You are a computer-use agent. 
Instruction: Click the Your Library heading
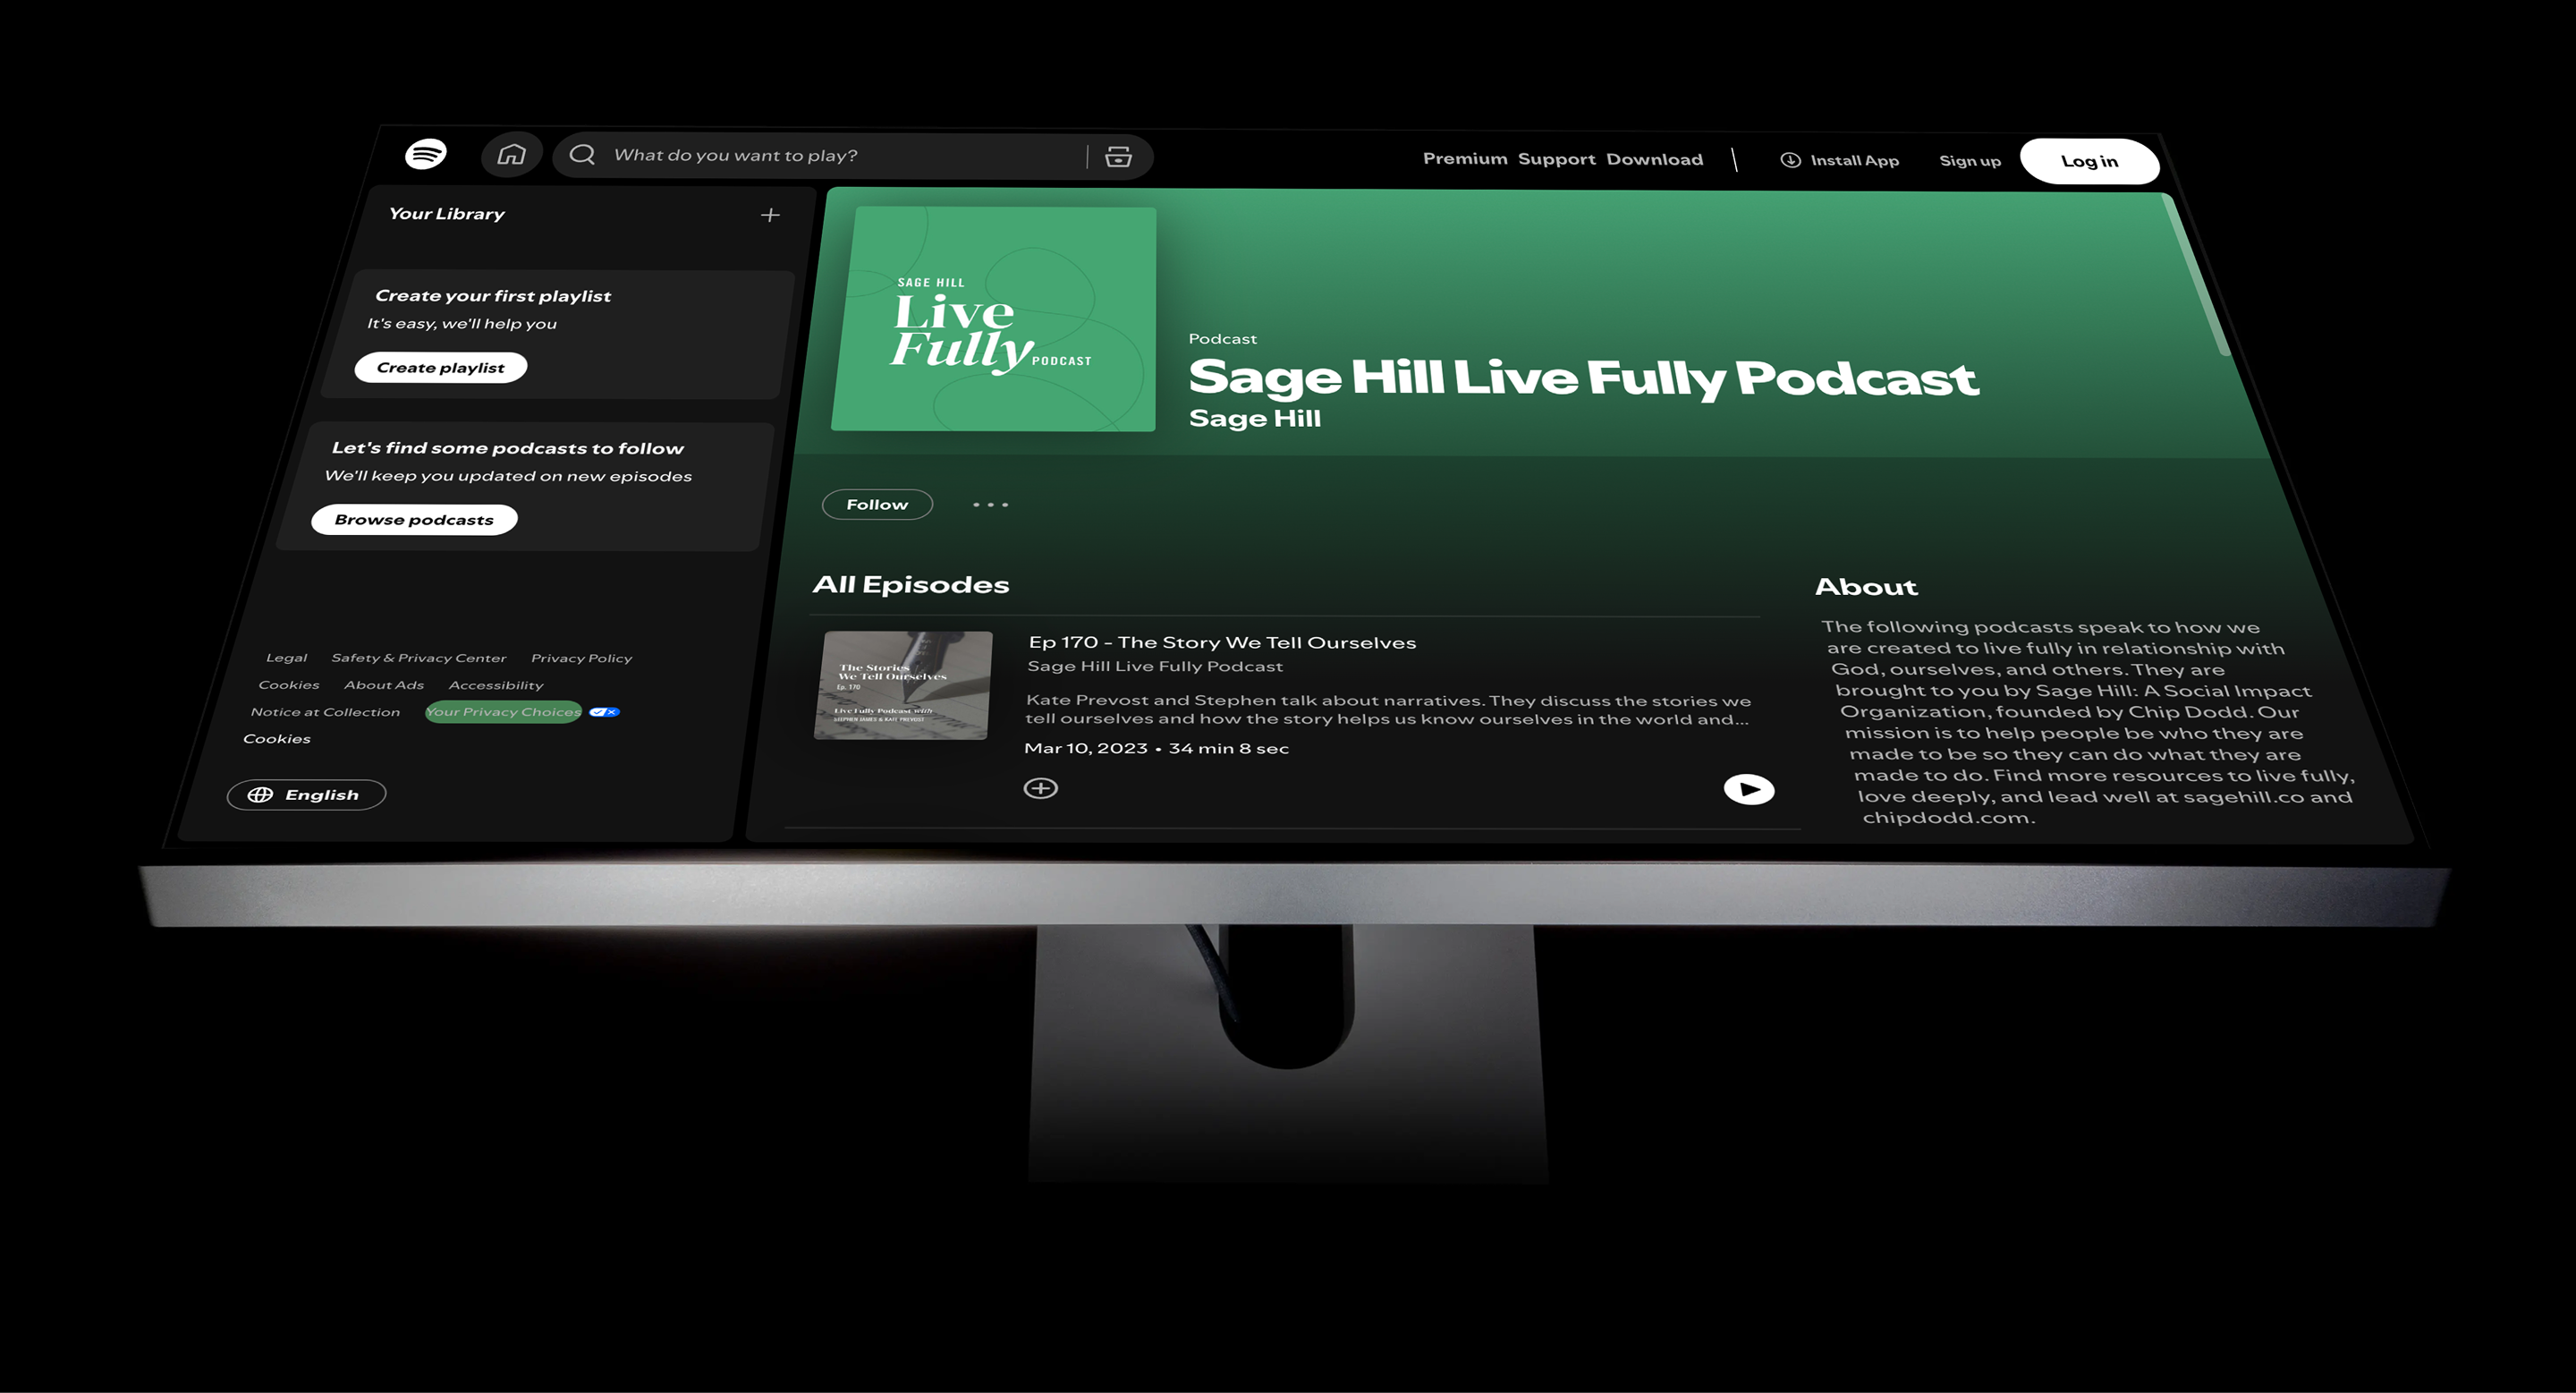447,214
